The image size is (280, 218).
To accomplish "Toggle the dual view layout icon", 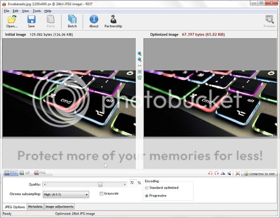I will point(140,77).
